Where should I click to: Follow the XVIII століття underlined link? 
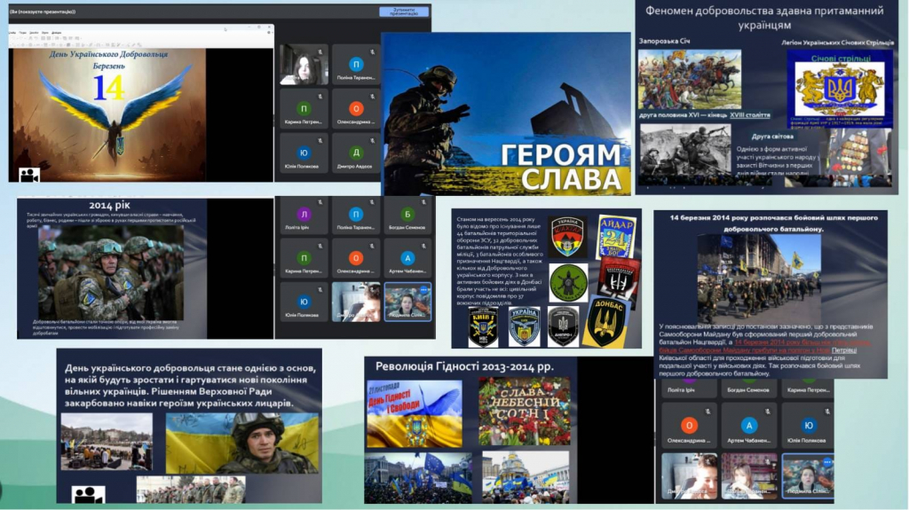(749, 115)
